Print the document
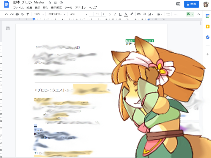 coord(17,14)
